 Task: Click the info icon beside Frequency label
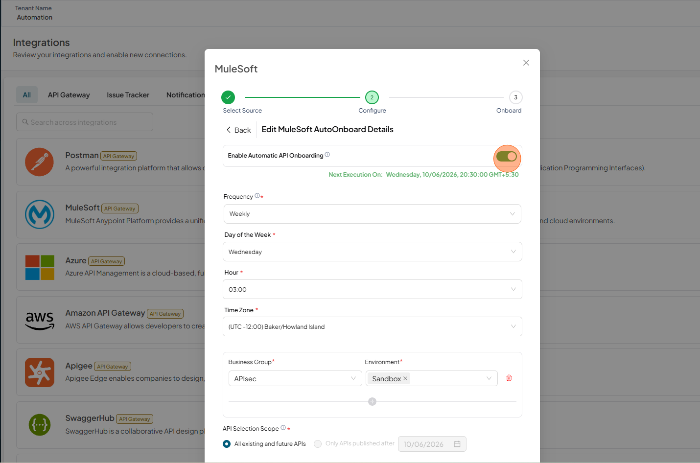tap(257, 196)
